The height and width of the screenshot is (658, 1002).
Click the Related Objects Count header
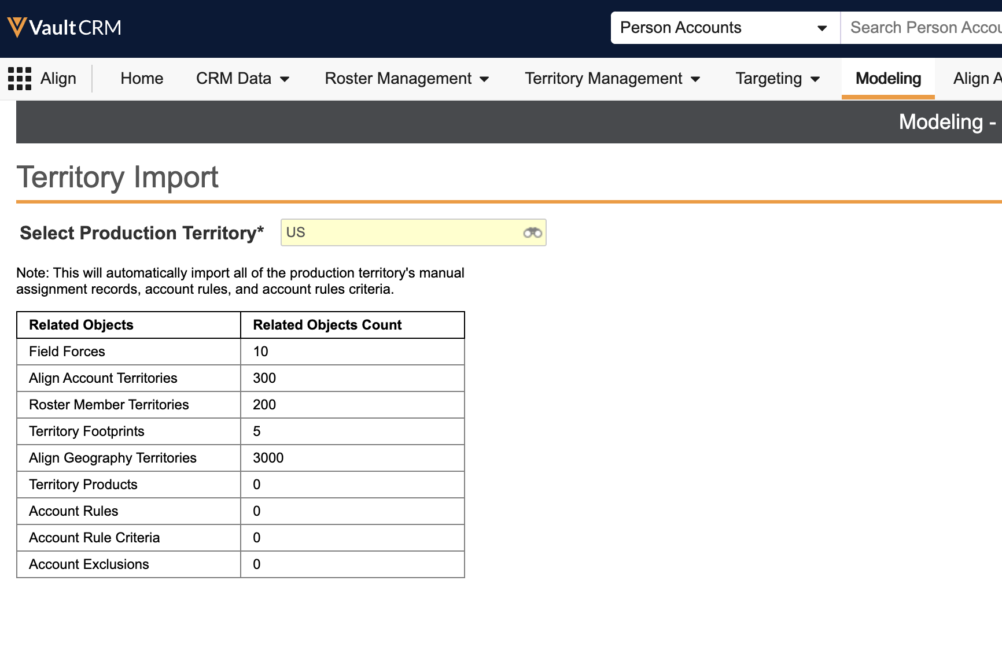coord(327,325)
